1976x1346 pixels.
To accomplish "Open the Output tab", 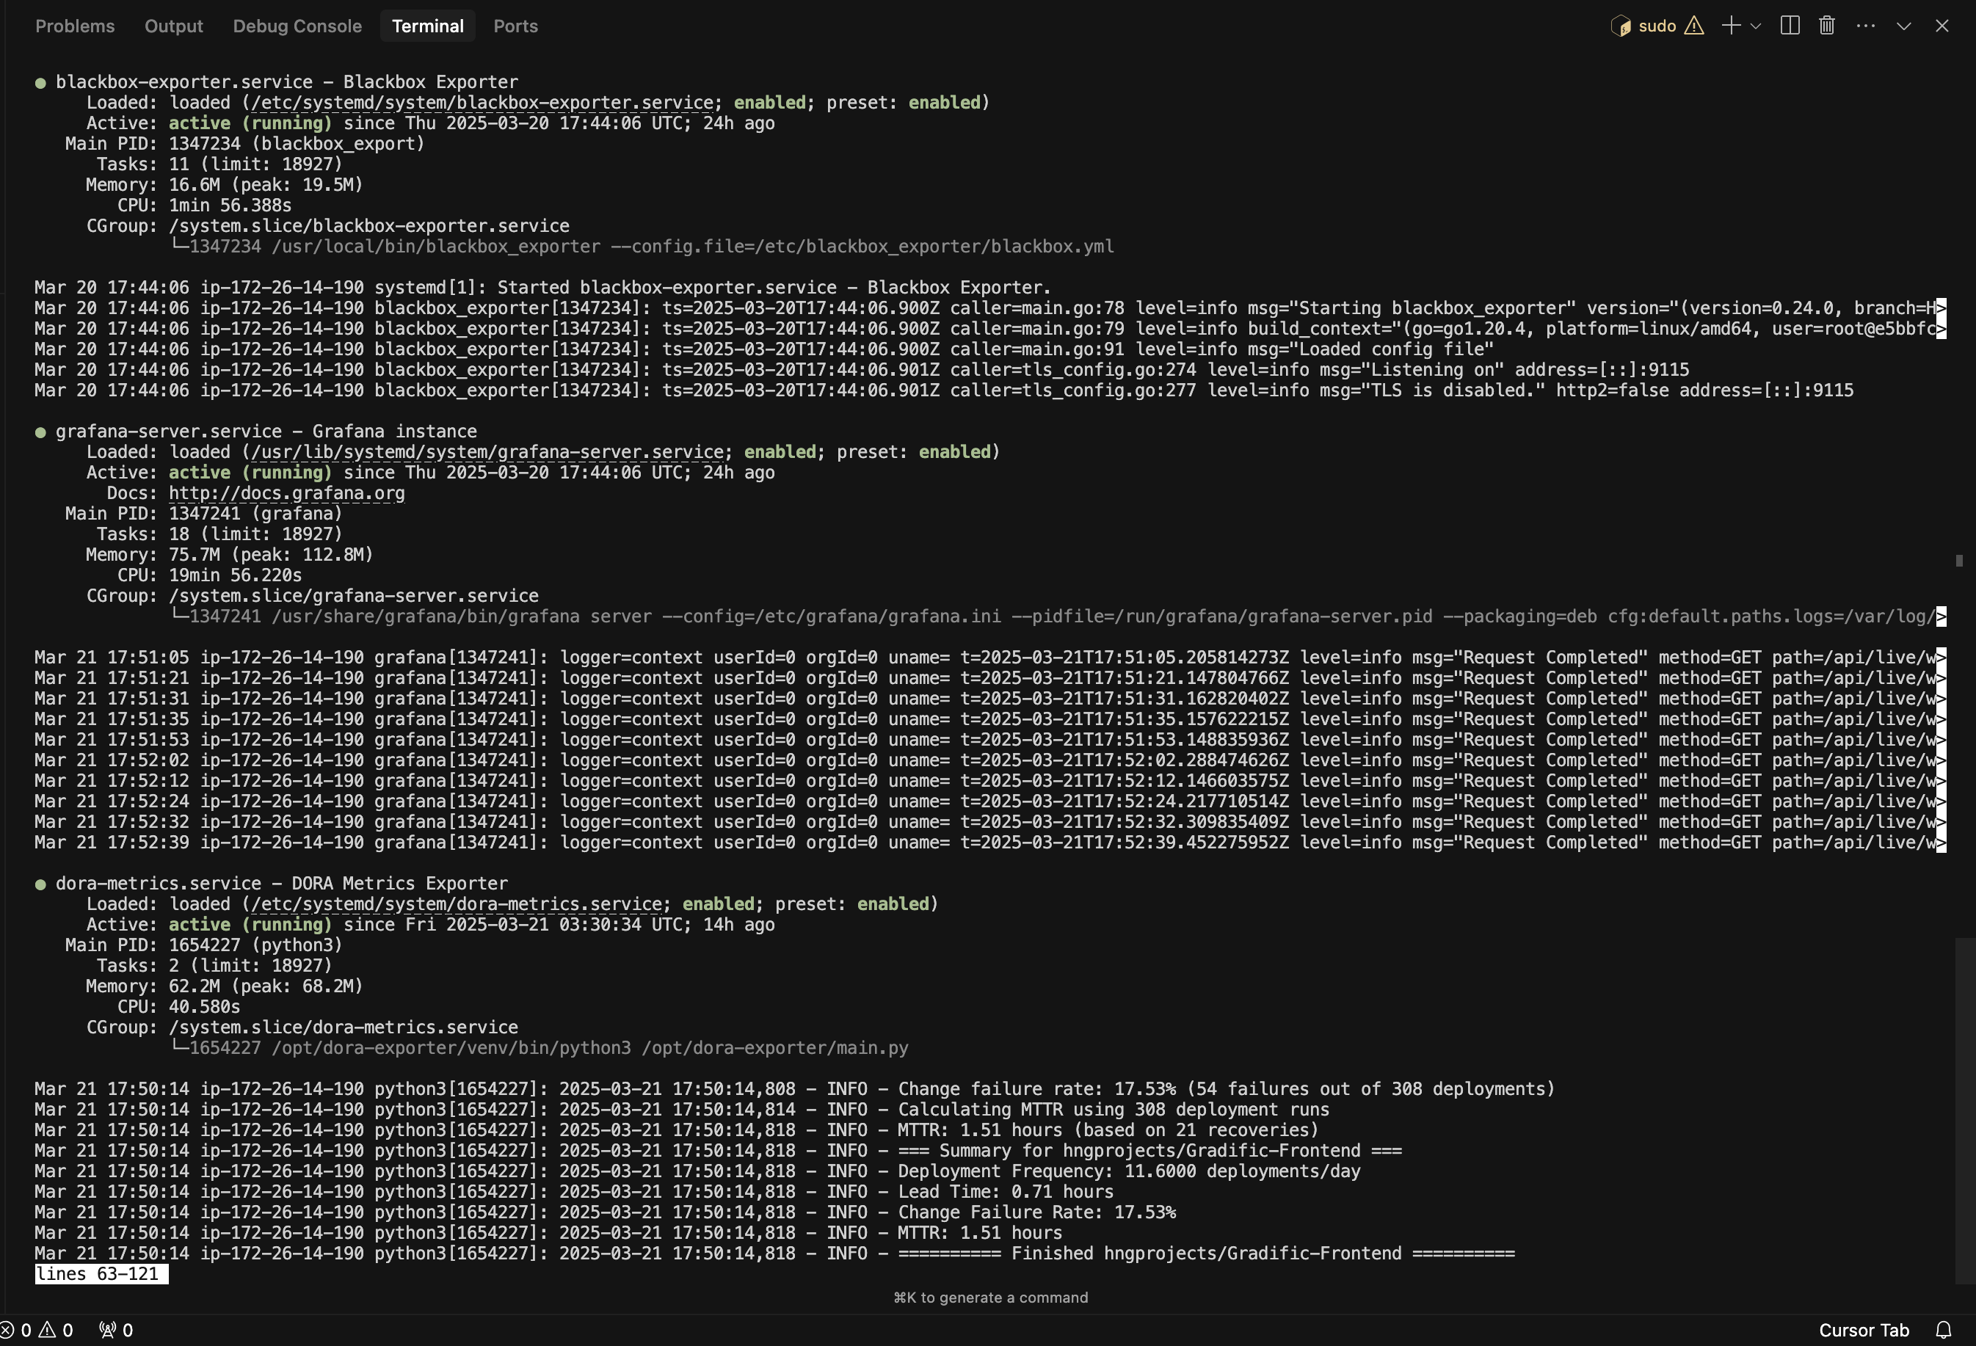I will (173, 26).
